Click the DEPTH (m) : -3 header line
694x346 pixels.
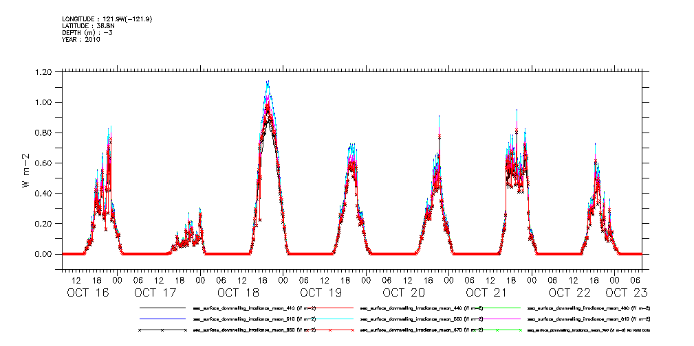[87, 33]
